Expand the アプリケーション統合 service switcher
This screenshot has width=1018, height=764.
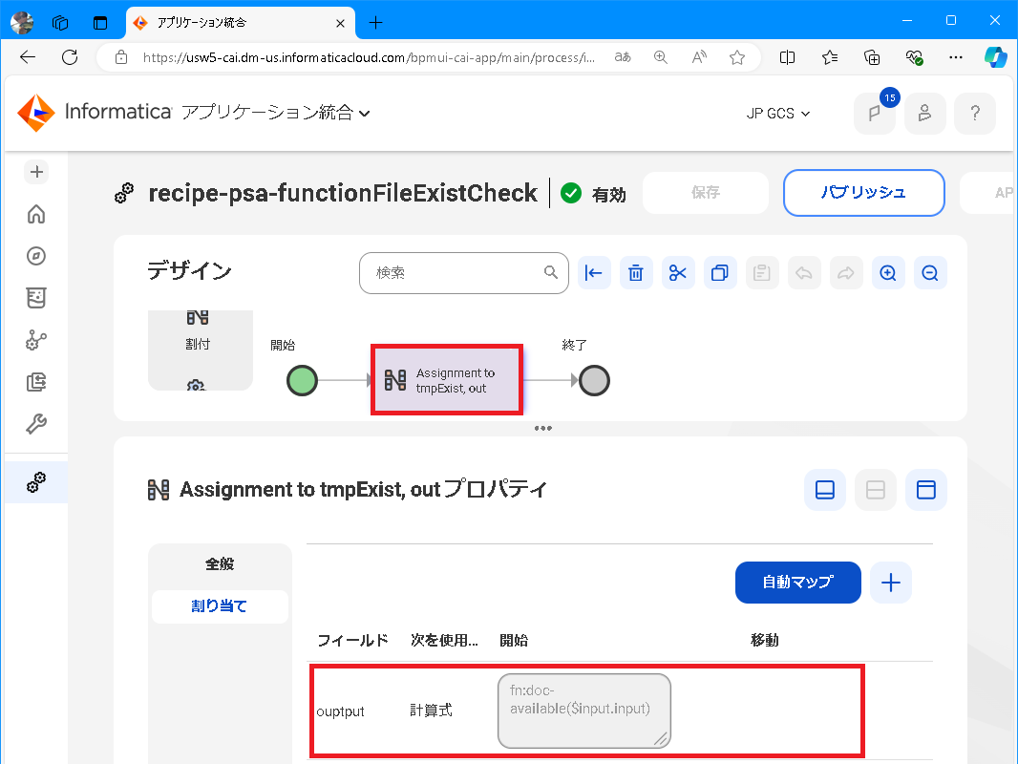point(275,113)
